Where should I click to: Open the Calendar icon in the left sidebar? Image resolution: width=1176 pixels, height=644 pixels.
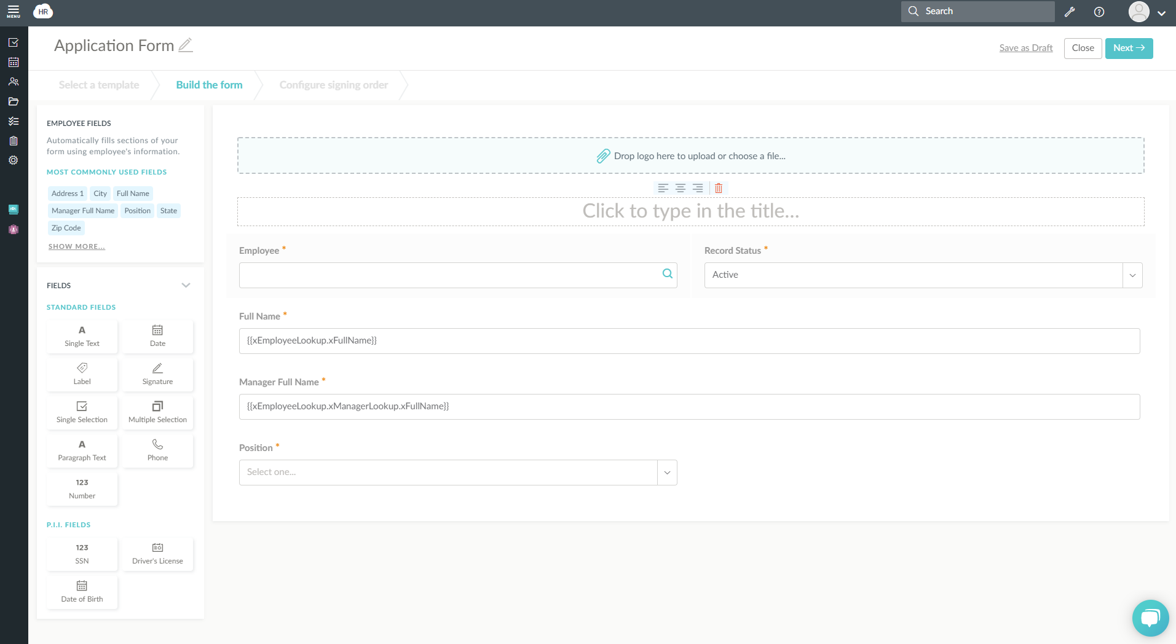(x=14, y=61)
